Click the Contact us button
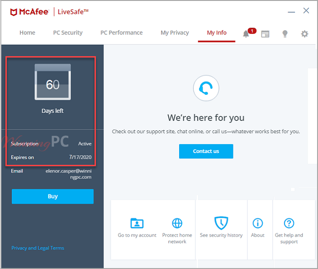 tap(206, 151)
